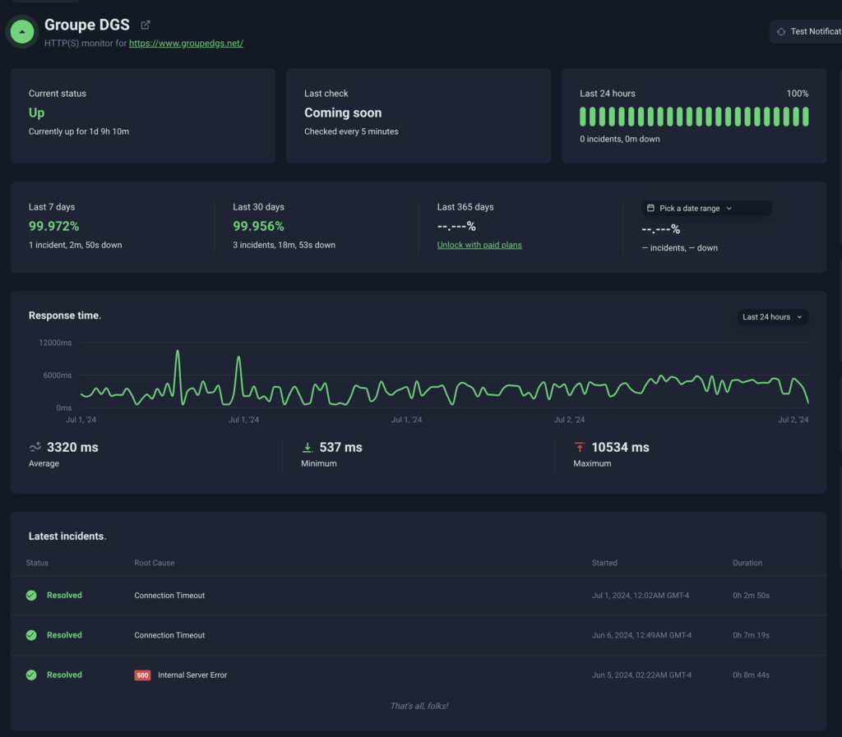842x737 pixels.
Task: Click the green up-status circle icon
Action: pyautogui.click(x=22, y=32)
